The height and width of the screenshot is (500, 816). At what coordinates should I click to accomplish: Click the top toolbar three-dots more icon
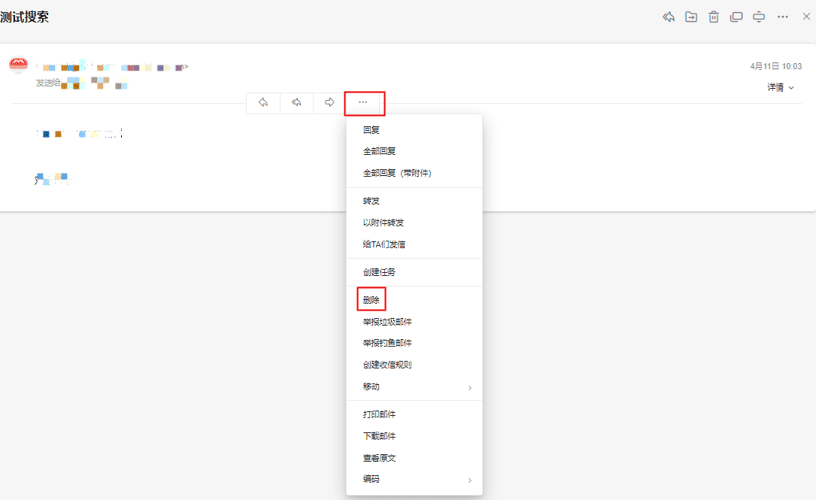click(783, 17)
